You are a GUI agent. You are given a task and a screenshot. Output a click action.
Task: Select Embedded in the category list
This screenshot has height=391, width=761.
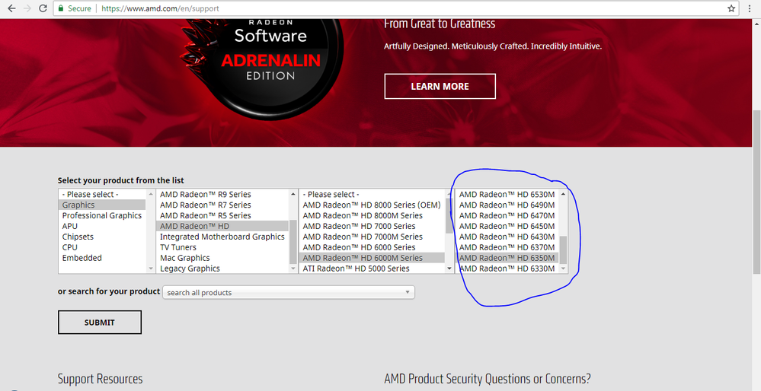click(102, 258)
